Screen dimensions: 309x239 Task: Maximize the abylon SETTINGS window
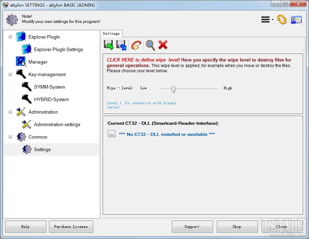[285, 4]
